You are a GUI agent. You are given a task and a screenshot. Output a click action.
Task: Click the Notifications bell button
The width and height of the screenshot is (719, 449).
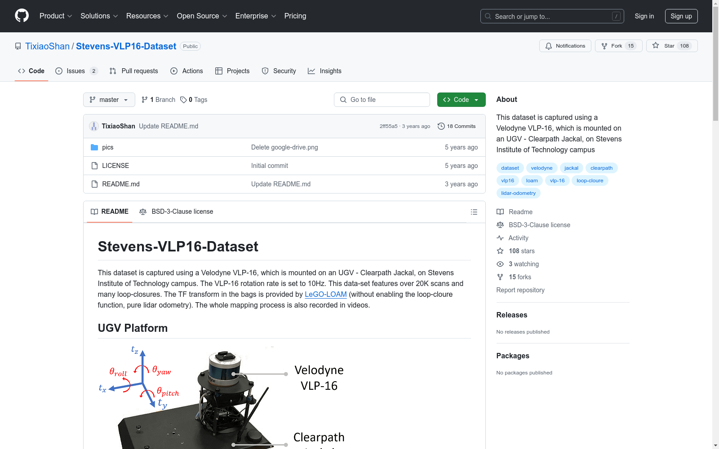[x=565, y=46]
